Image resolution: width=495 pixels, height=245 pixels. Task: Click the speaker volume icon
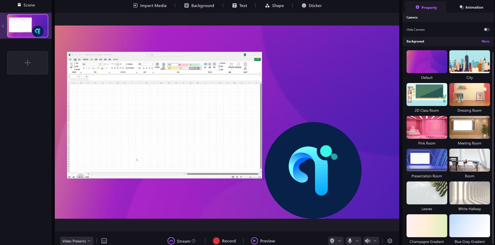point(368,241)
